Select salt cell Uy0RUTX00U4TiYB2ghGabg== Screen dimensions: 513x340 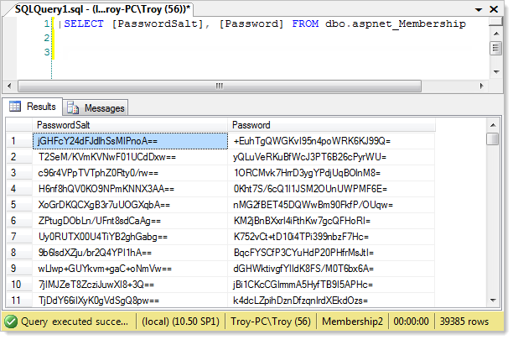pos(130,237)
